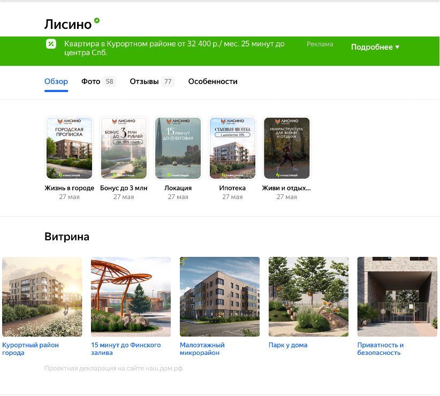Open the Живи и отдыхай story thumbnail

[x=287, y=148]
